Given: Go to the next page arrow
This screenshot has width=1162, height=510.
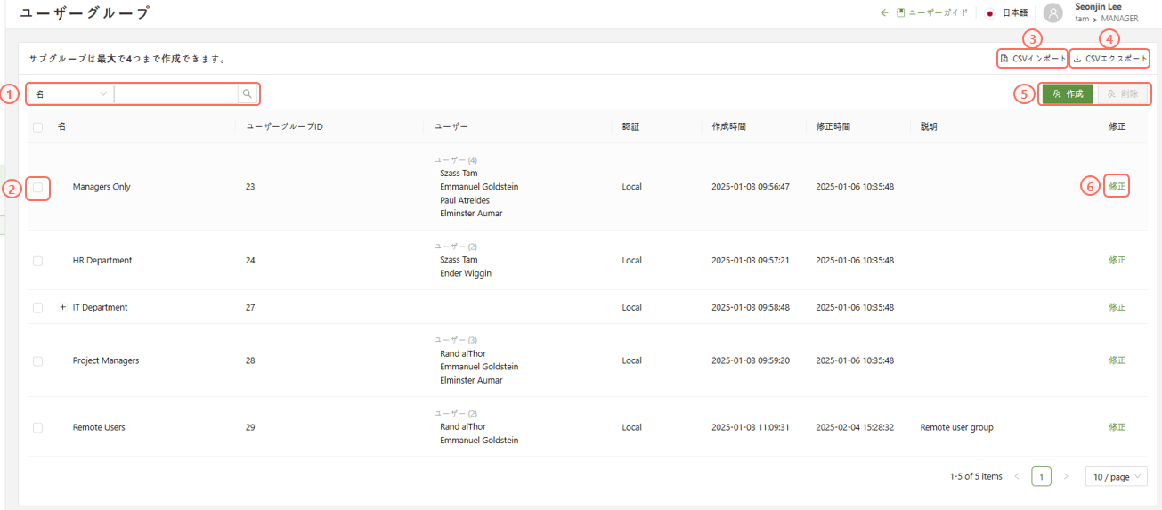Looking at the screenshot, I should (x=1066, y=477).
